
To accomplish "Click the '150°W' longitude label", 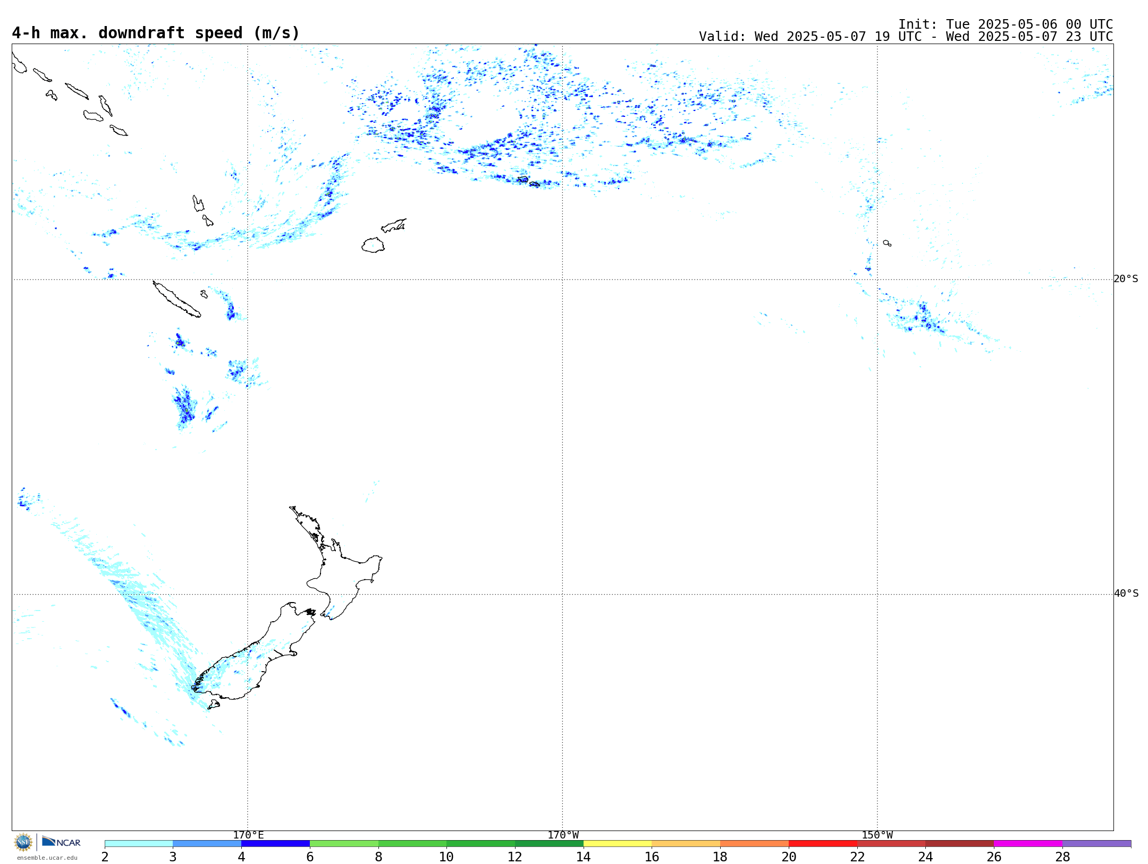I will (x=877, y=835).
